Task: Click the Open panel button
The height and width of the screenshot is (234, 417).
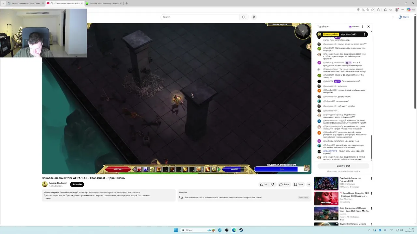Action: (303, 197)
